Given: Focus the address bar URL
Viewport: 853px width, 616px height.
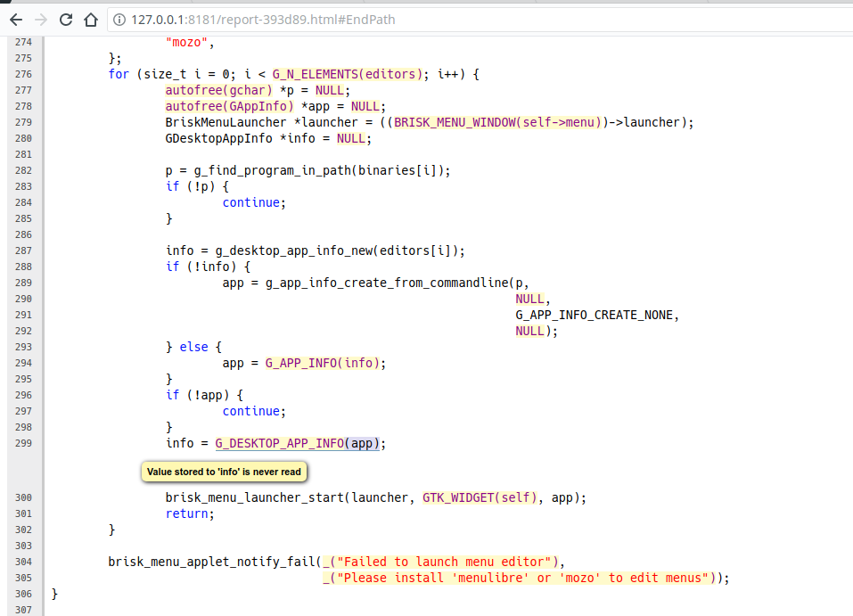Looking at the screenshot, I should click(263, 21).
